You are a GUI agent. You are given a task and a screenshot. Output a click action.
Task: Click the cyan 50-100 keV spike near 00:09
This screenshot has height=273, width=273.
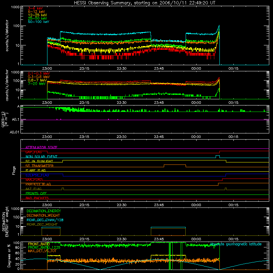coord(219,26)
